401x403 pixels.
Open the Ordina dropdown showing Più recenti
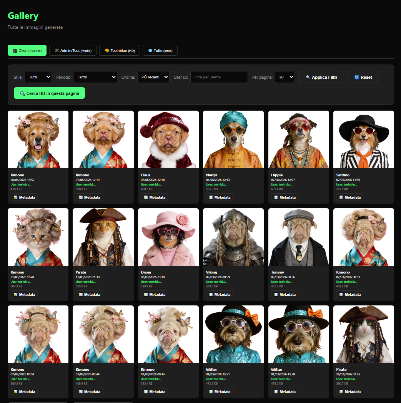pos(153,77)
